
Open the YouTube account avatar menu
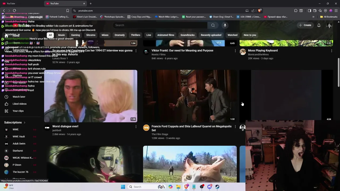pyautogui.click(x=329, y=25)
